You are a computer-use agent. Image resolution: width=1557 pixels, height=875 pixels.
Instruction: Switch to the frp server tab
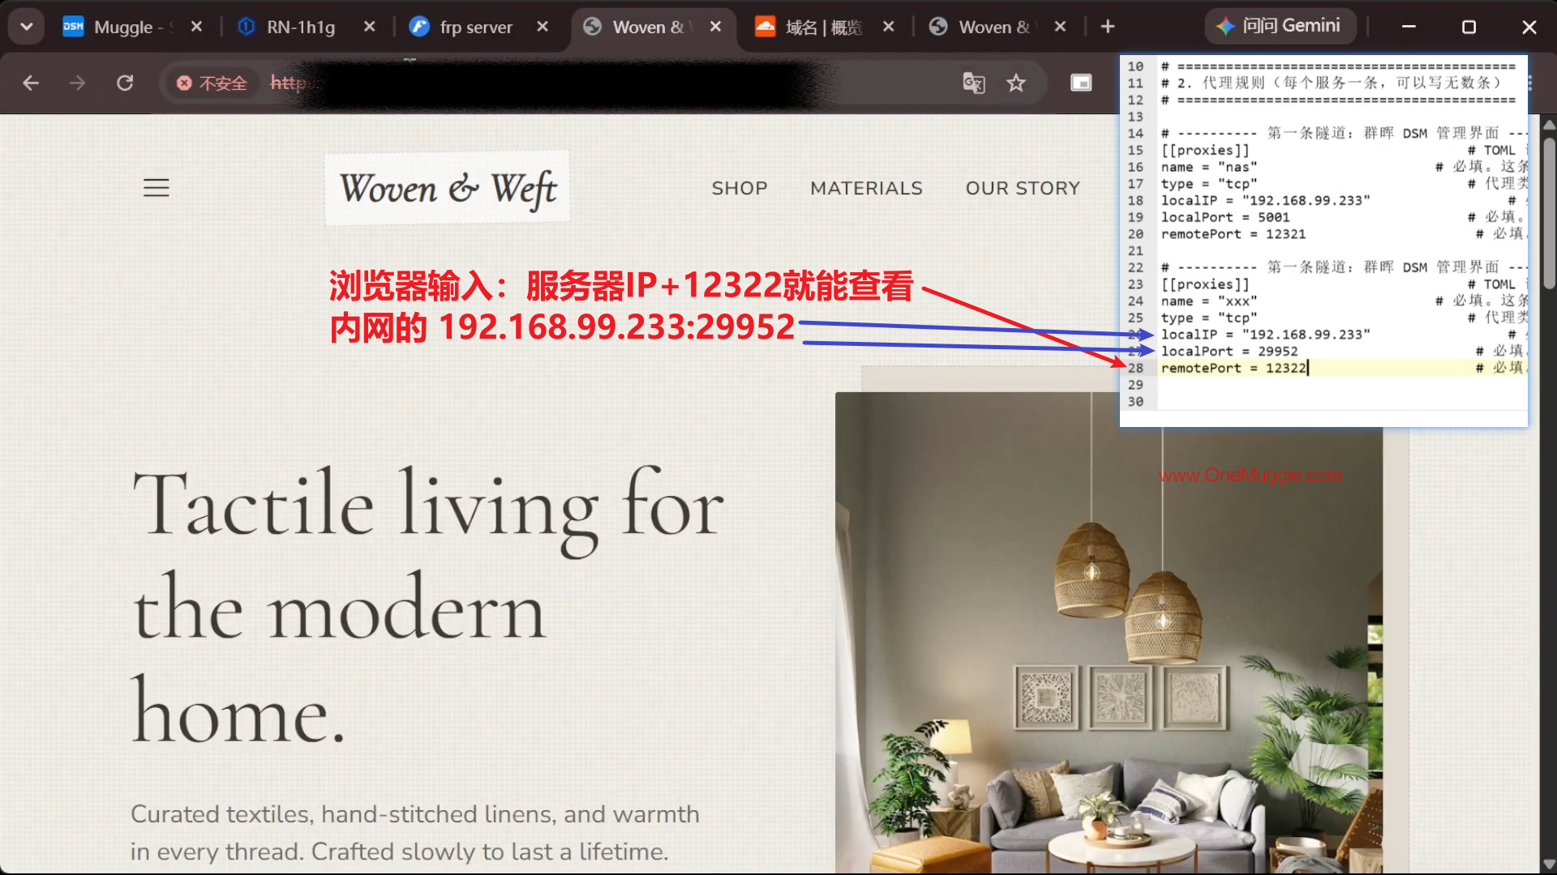coord(476,27)
